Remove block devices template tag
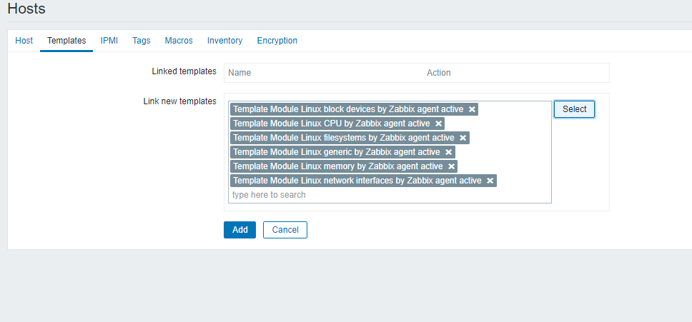The height and width of the screenshot is (322, 692). [x=472, y=109]
